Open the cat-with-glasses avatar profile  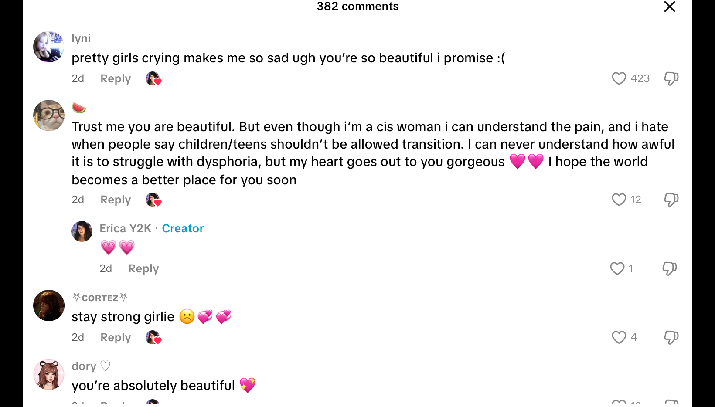tap(49, 115)
